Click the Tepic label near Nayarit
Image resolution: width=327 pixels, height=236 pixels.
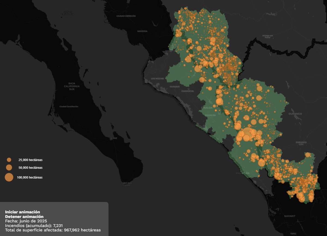[x=294, y=233]
